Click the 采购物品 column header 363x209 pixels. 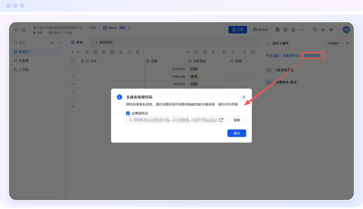(208, 61)
